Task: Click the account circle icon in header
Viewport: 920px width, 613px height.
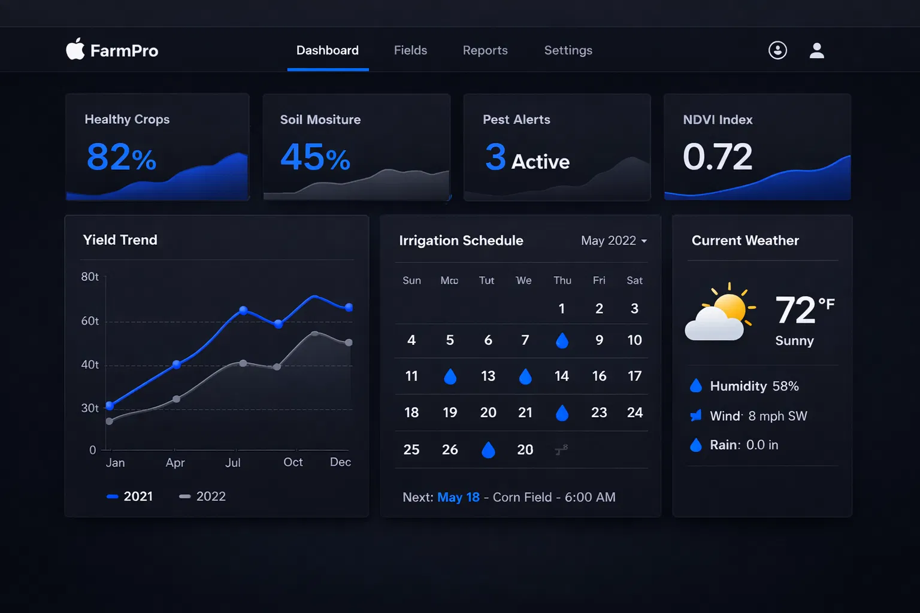Action: pyautogui.click(x=777, y=50)
